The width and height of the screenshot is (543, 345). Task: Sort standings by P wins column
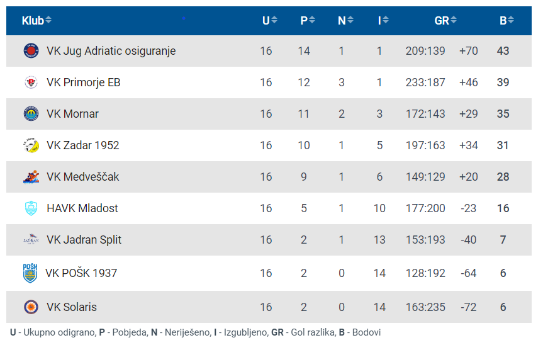click(307, 21)
